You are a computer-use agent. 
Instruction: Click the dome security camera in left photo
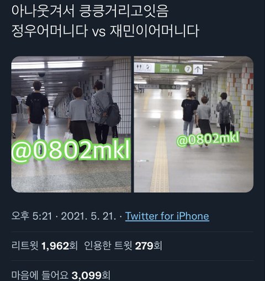[x=42, y=75]
